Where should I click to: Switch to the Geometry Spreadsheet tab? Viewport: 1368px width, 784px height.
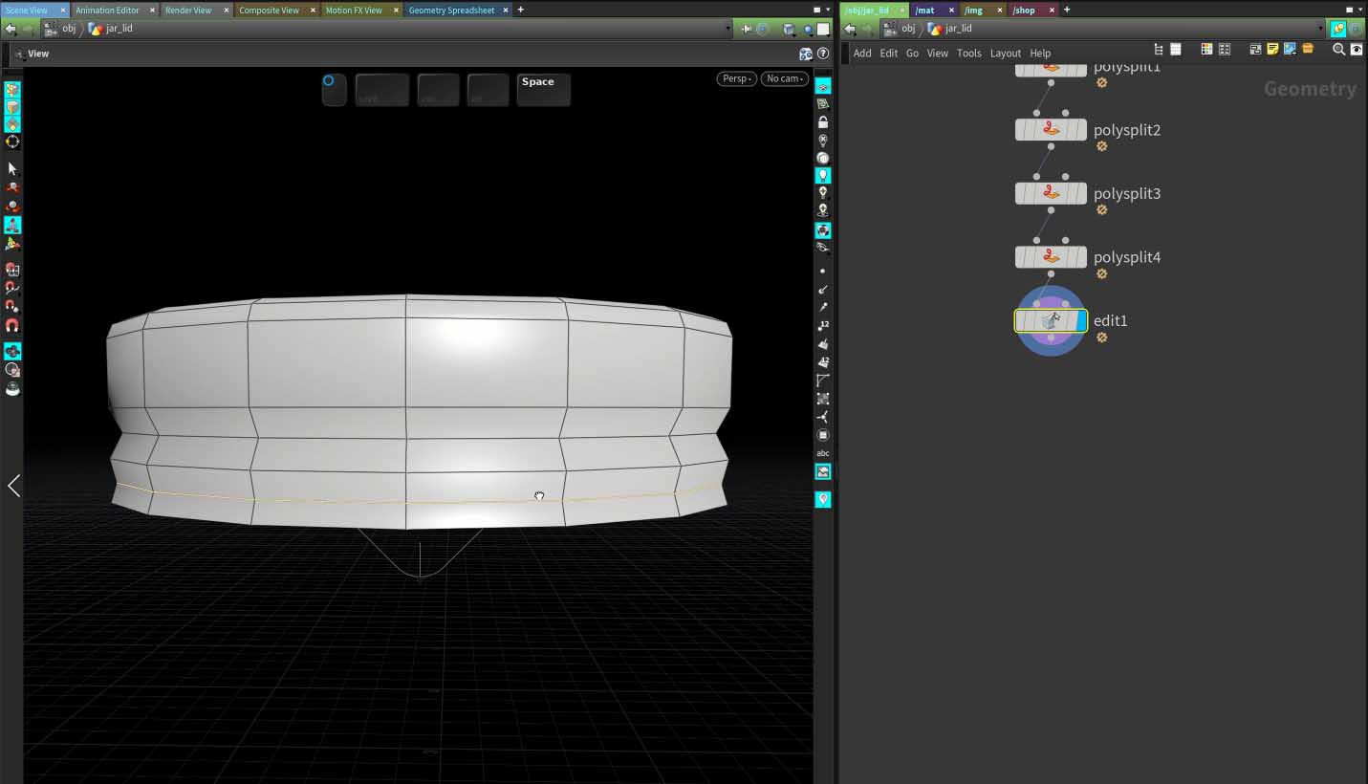pos(451,10)
